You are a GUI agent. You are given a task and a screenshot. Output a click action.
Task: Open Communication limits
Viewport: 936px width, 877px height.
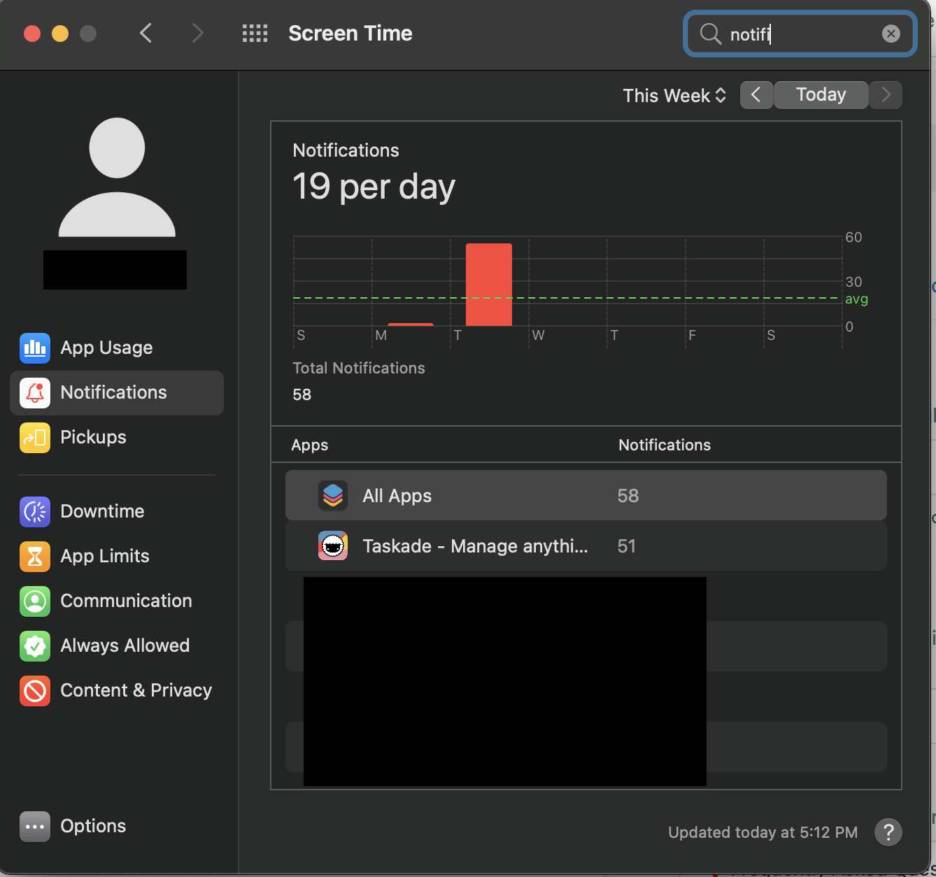point(126,601)
